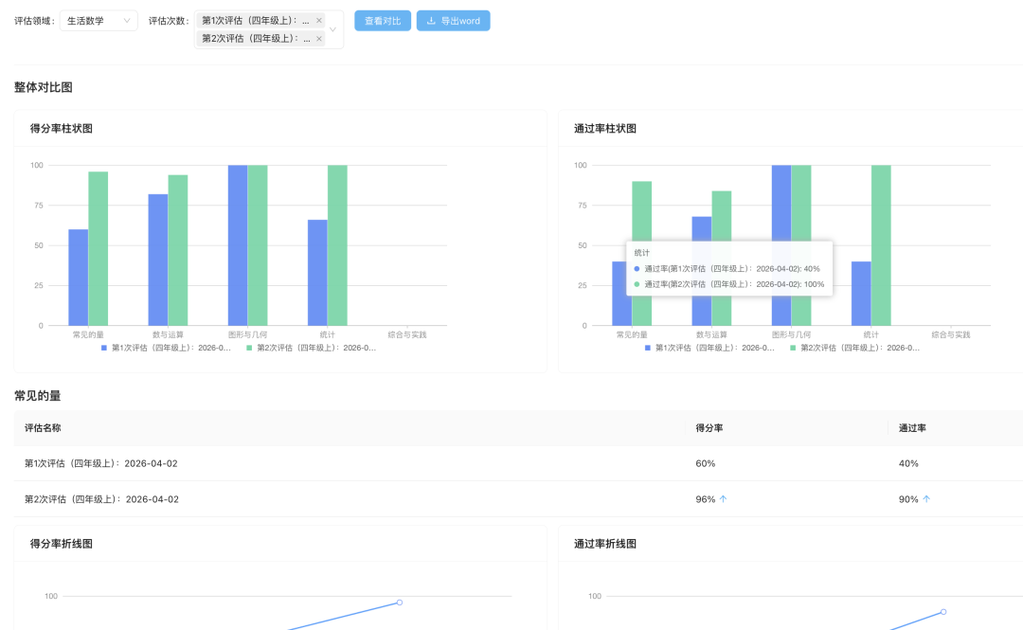Click the green 统计 bar in 得分率柱状图

(337, 245)
